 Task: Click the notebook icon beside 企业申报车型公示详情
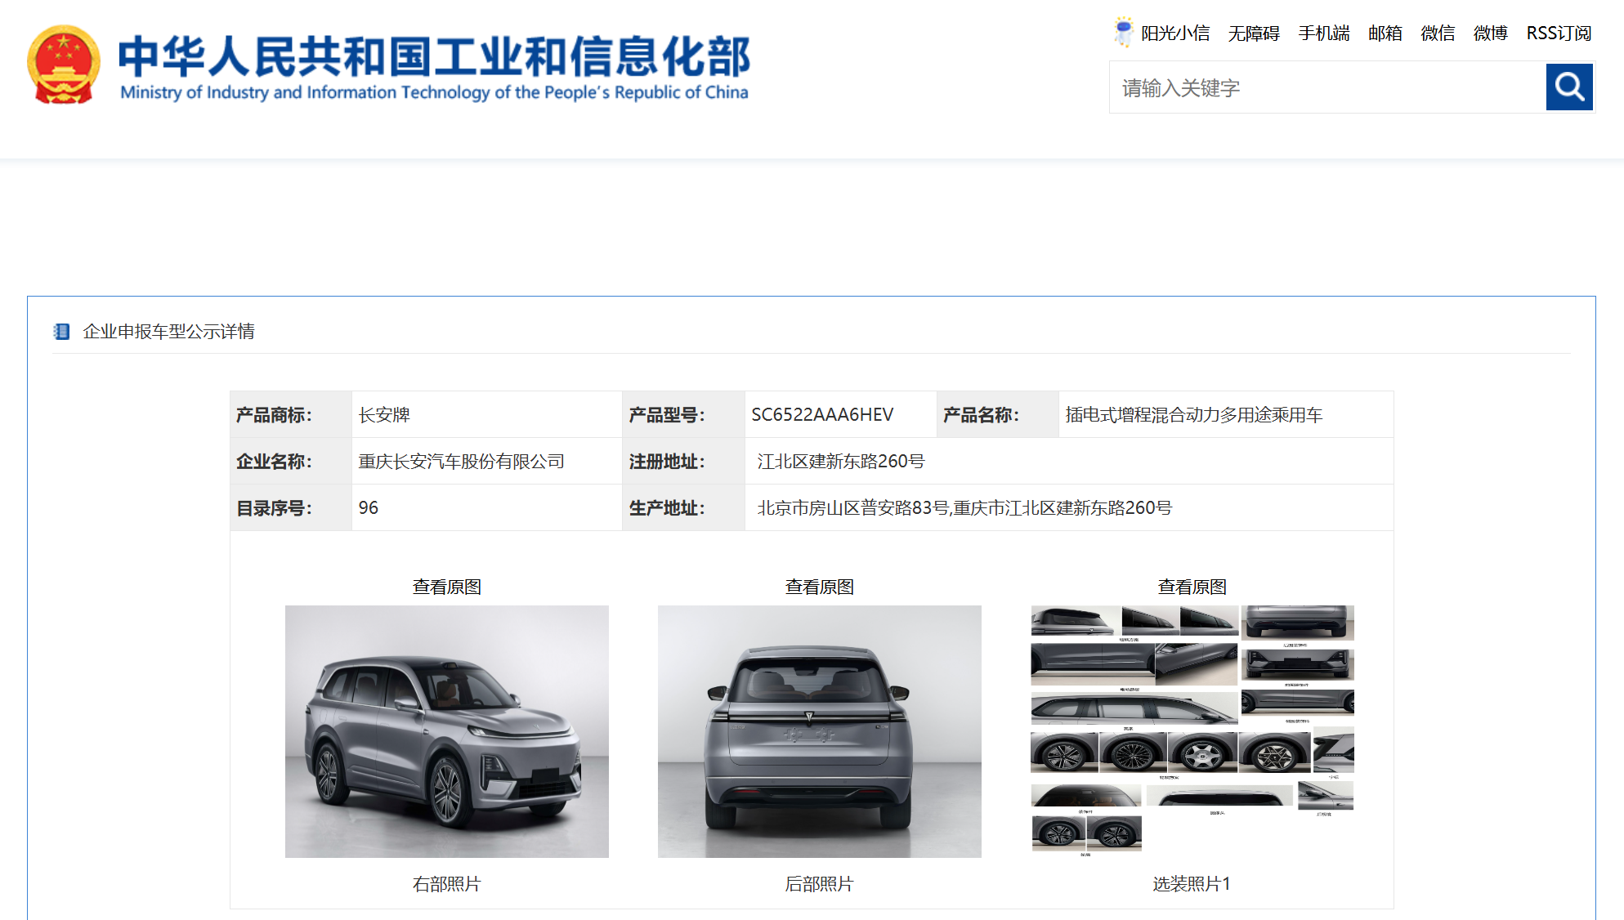coord(61,331)
